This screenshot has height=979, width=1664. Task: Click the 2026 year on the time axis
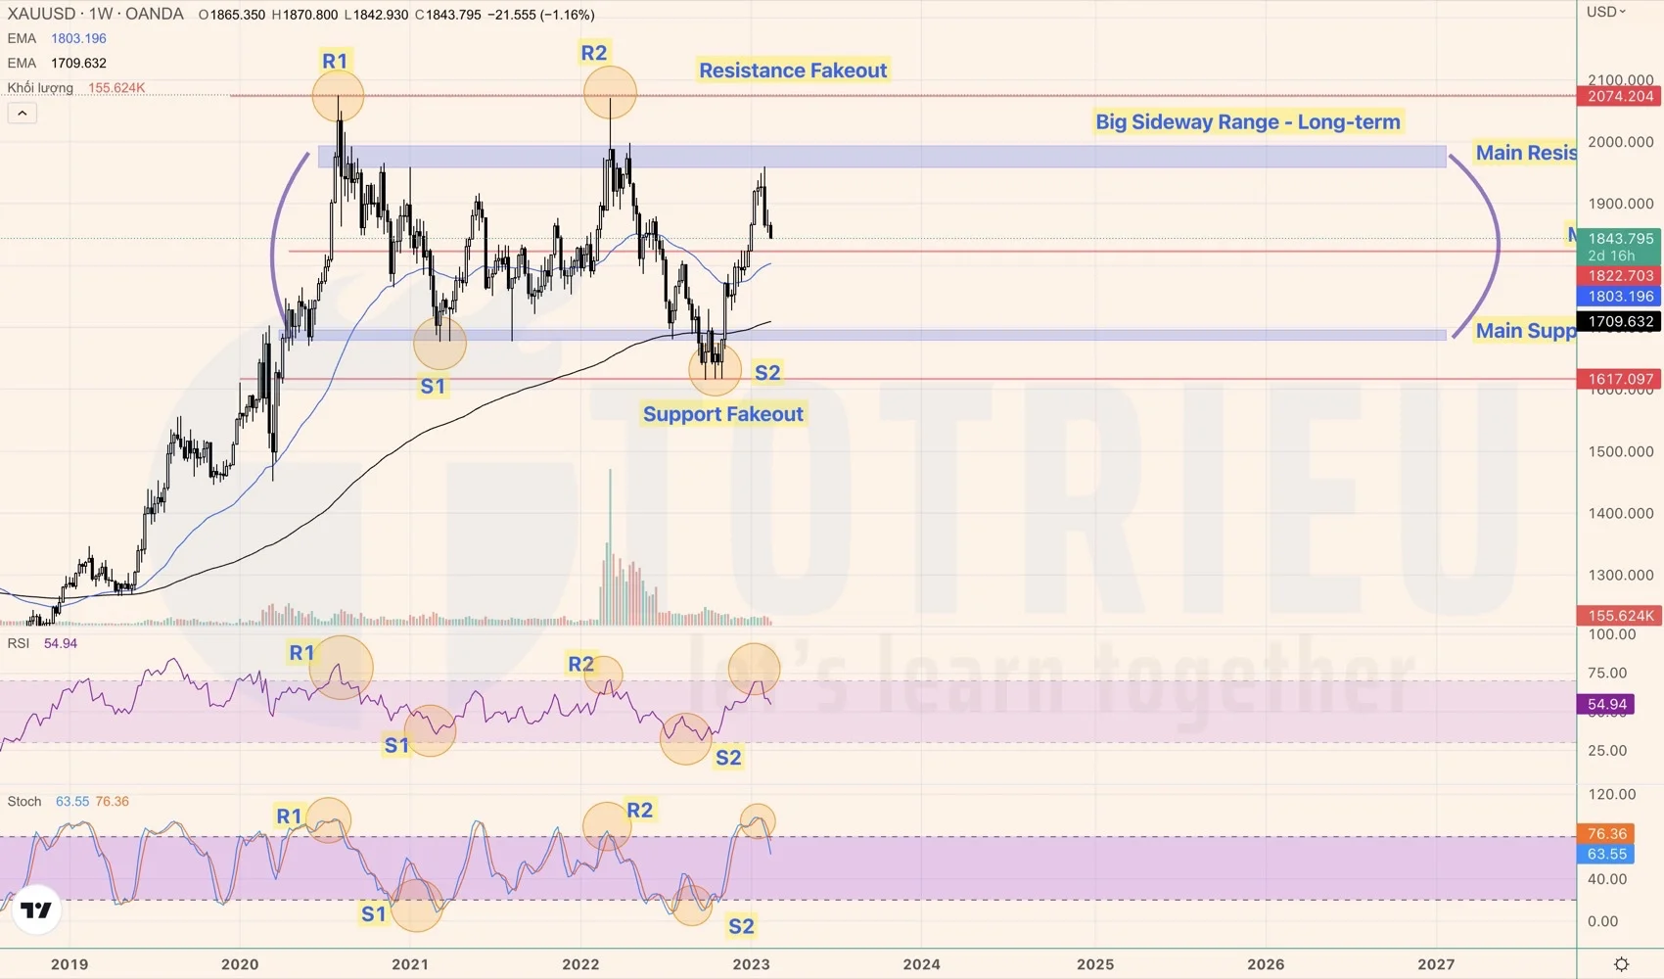[1267, 963]
